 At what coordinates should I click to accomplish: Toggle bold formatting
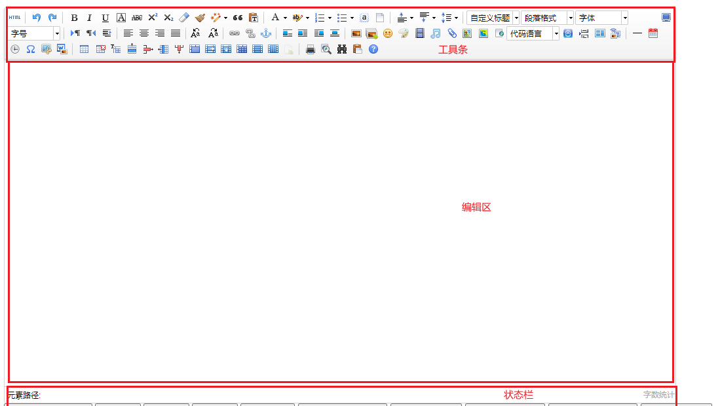(74, 18)
